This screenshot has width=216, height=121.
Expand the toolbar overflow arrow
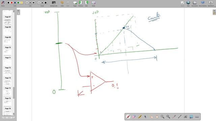click(215, 6)
